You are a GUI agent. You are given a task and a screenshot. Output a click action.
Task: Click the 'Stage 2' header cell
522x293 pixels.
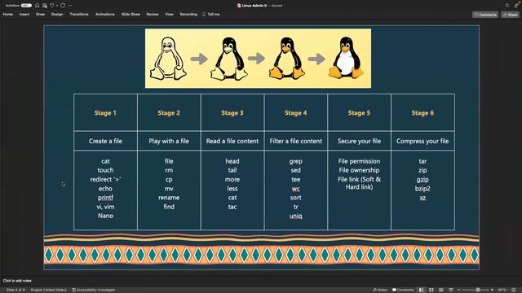click(169, 112)
